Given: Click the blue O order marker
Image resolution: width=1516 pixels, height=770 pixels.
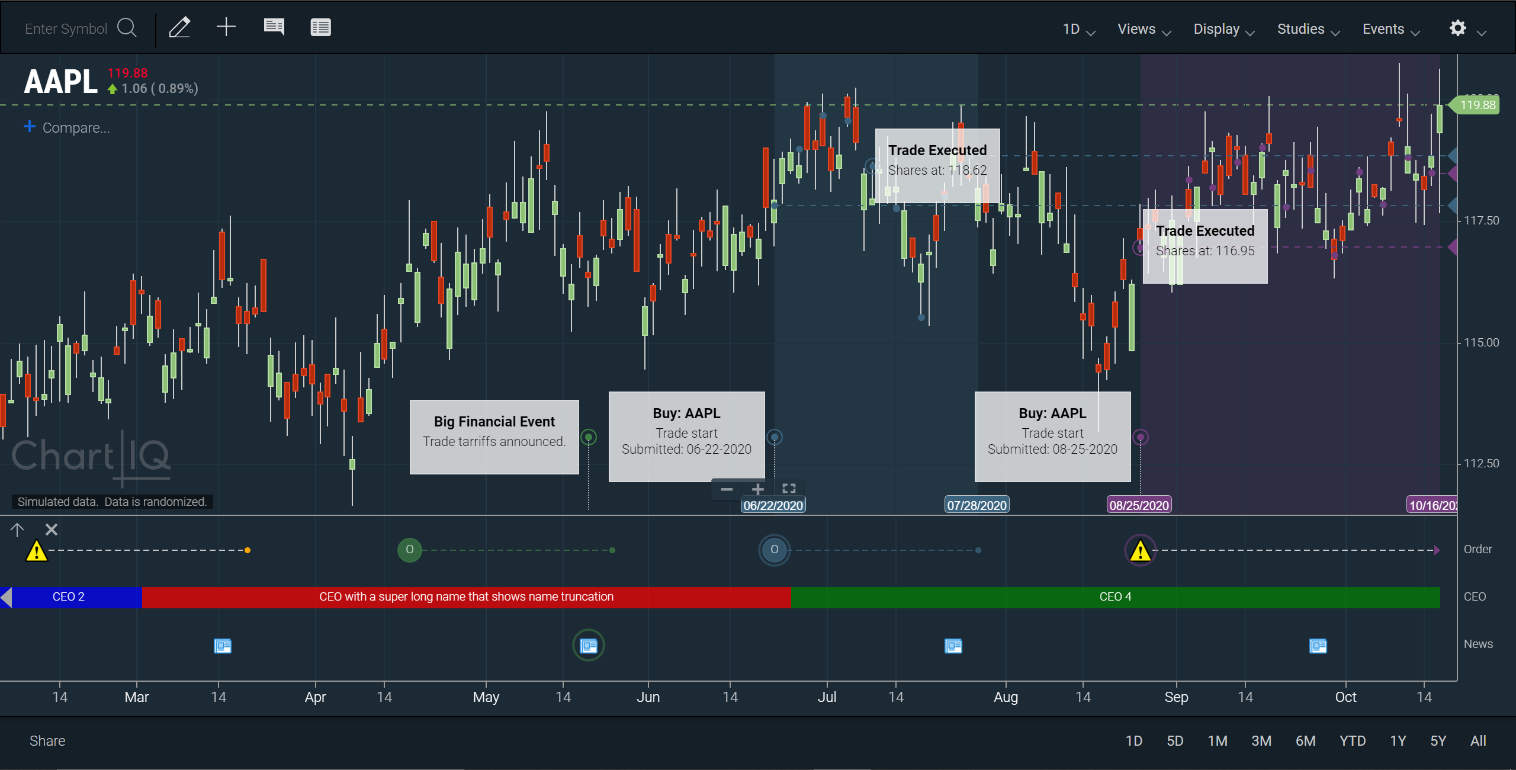Looking at the screenshot, I should [774, 550].
